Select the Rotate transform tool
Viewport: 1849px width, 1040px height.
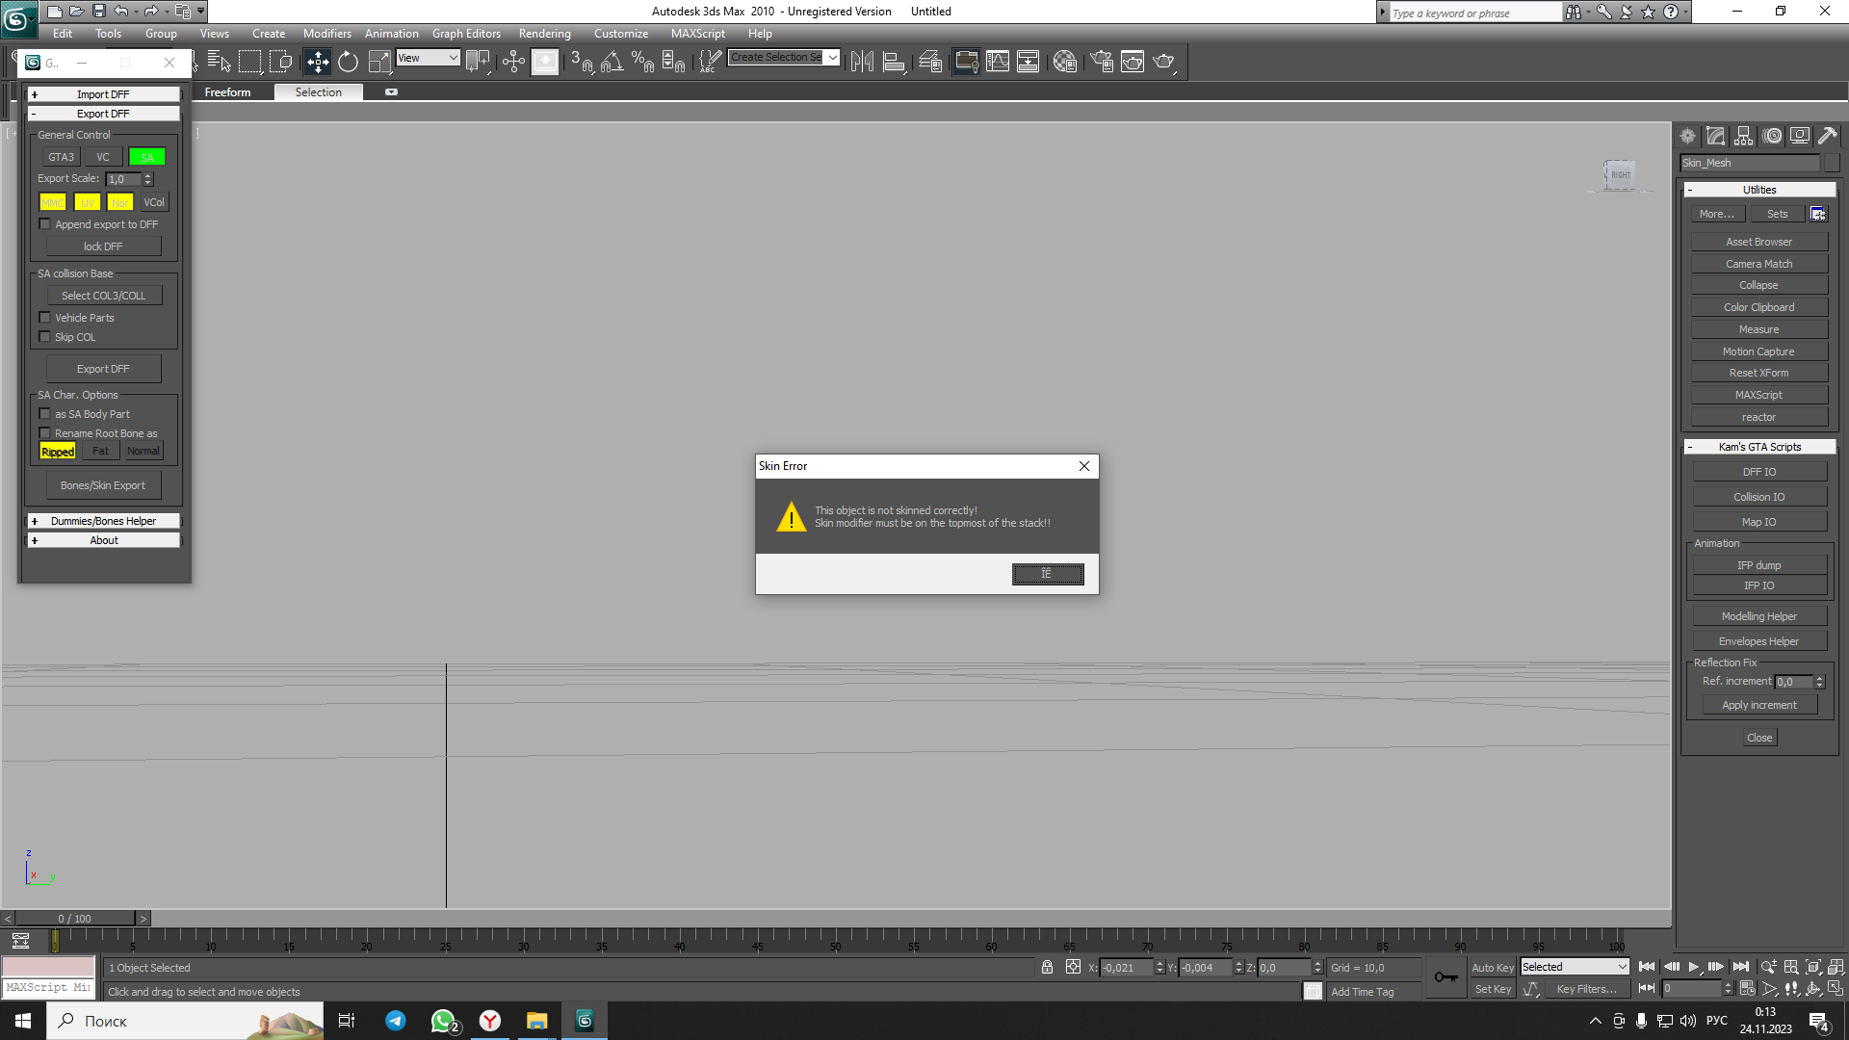(348, 62)
